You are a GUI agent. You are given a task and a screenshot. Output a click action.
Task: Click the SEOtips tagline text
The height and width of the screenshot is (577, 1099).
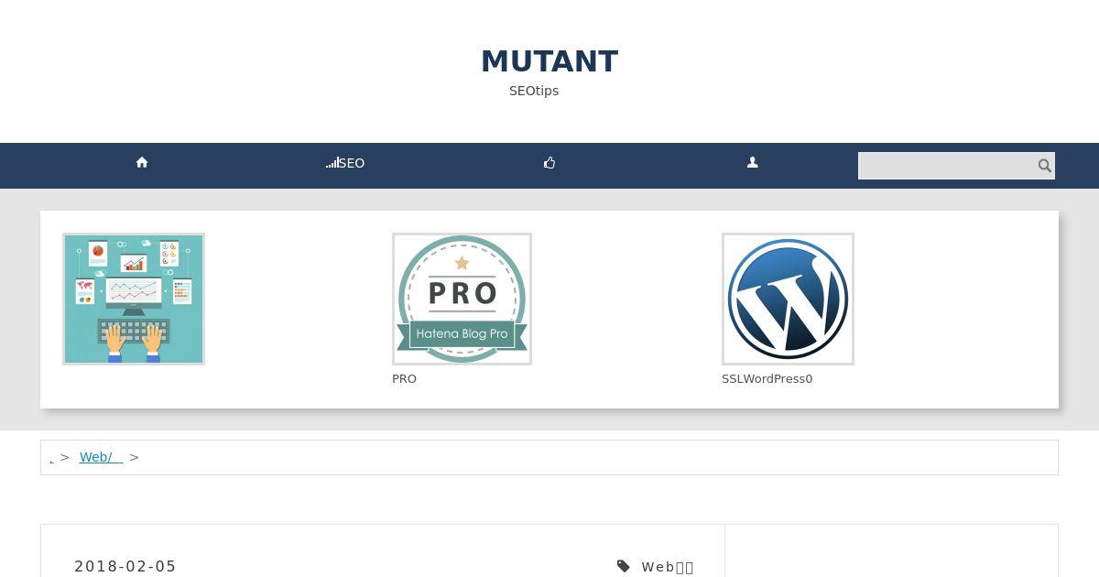coord(534,91)
